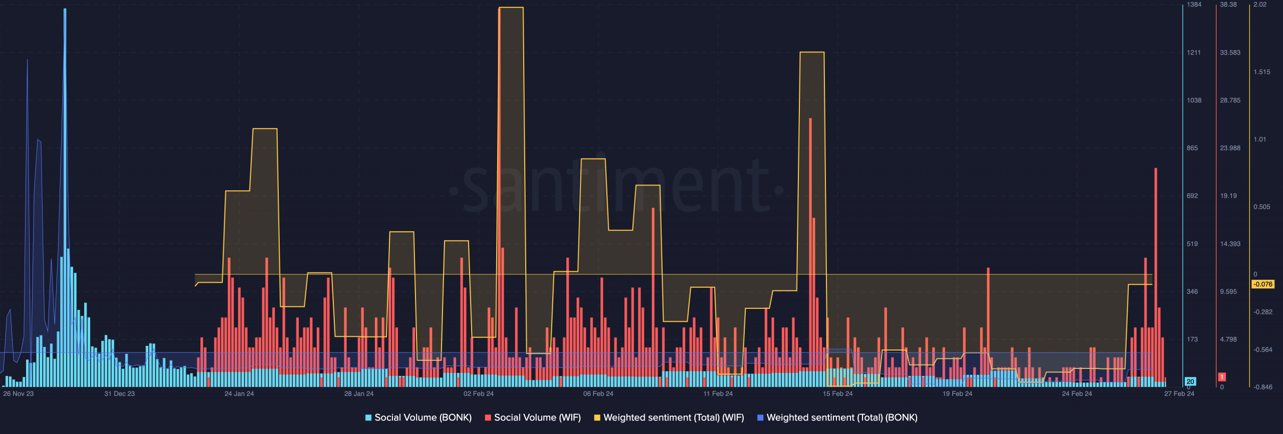Click the '24 Feb 24' date label

tap(1077, 393)
